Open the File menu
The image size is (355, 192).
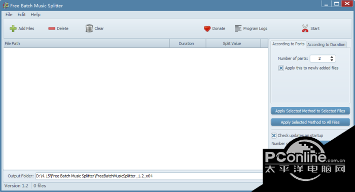point(9,15)
